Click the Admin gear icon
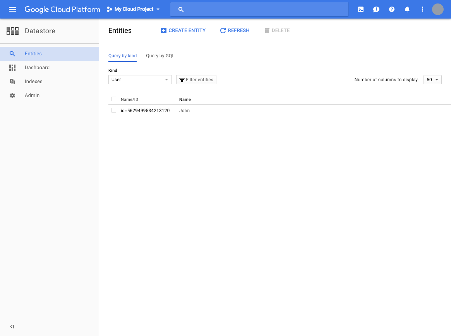 [12, 96]
